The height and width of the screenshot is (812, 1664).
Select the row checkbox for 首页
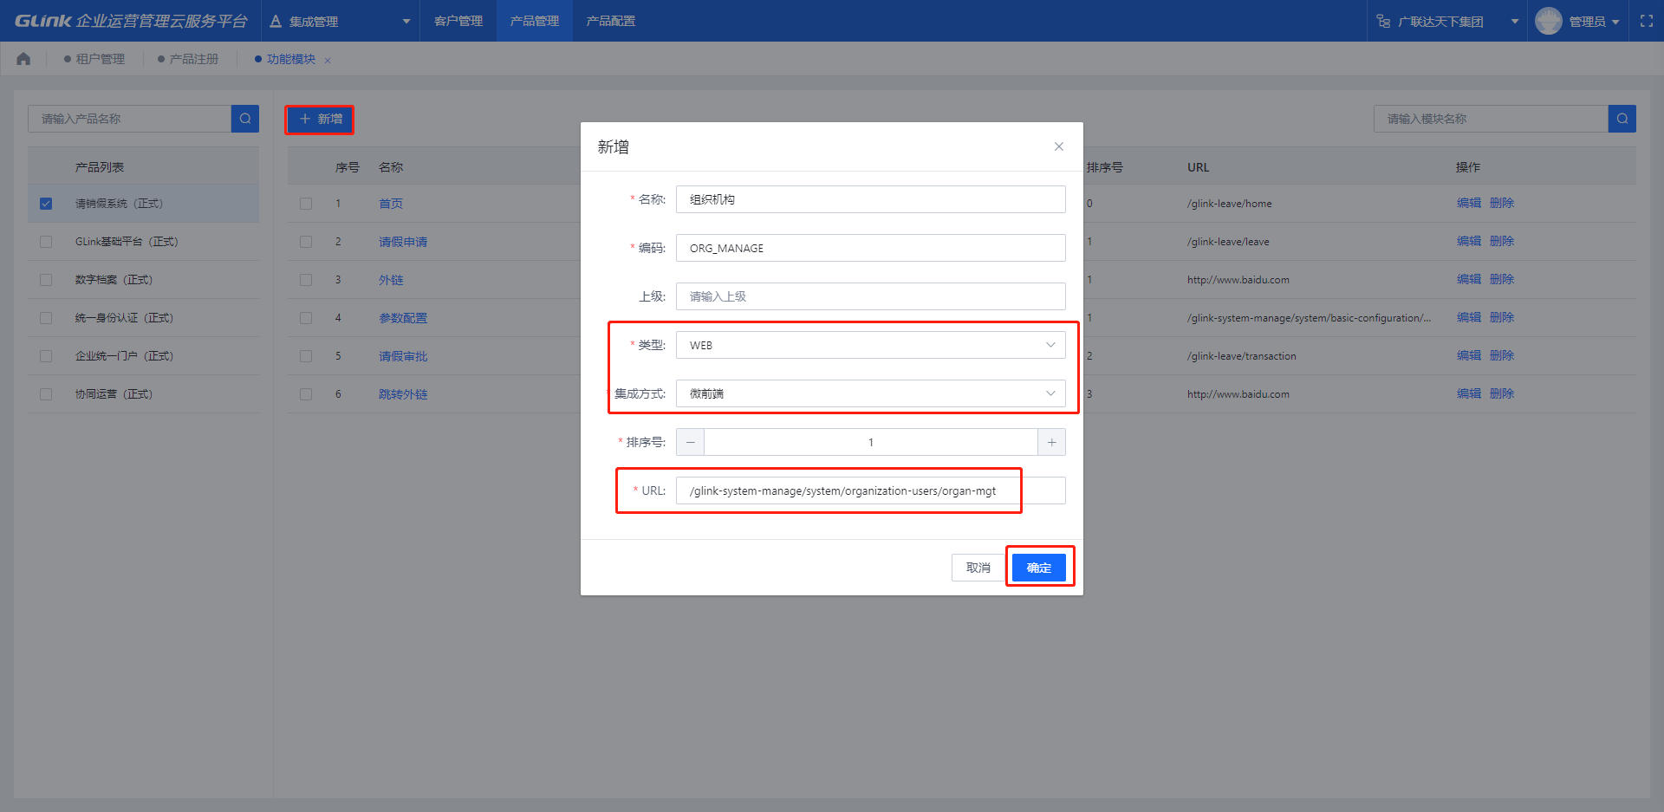pos(306,204)
